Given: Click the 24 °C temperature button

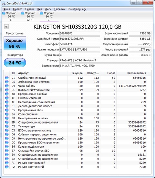Looking at the screenshot, I should [15, 63].
